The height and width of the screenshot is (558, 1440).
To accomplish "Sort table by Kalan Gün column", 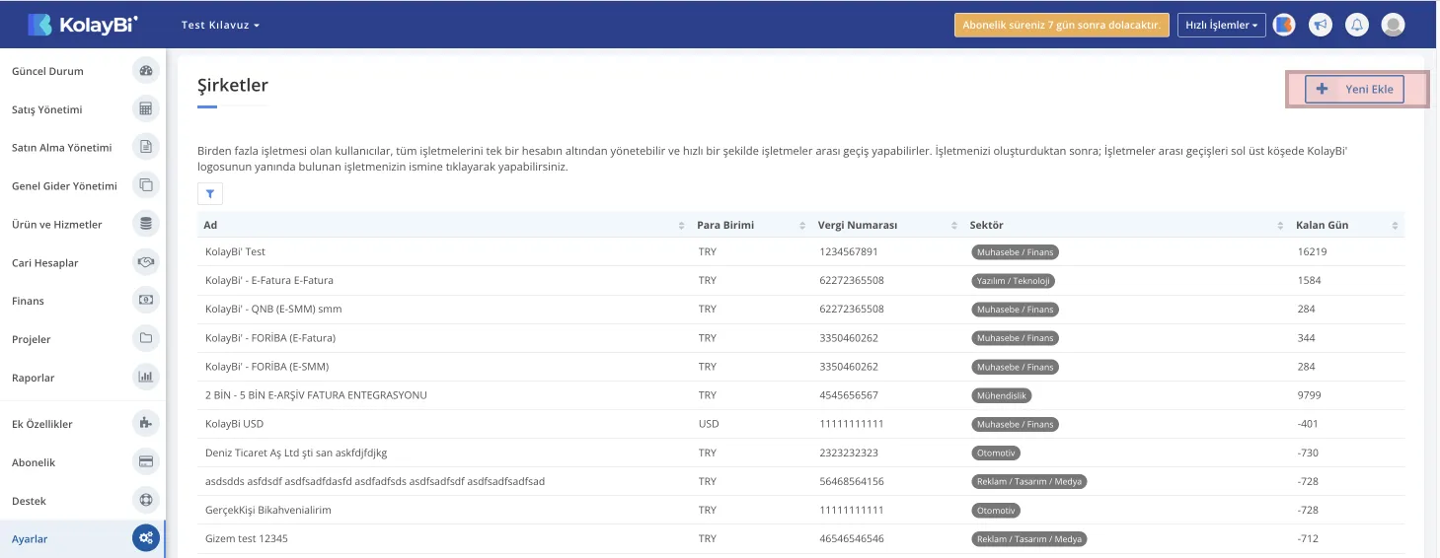I will point(1347,226).
